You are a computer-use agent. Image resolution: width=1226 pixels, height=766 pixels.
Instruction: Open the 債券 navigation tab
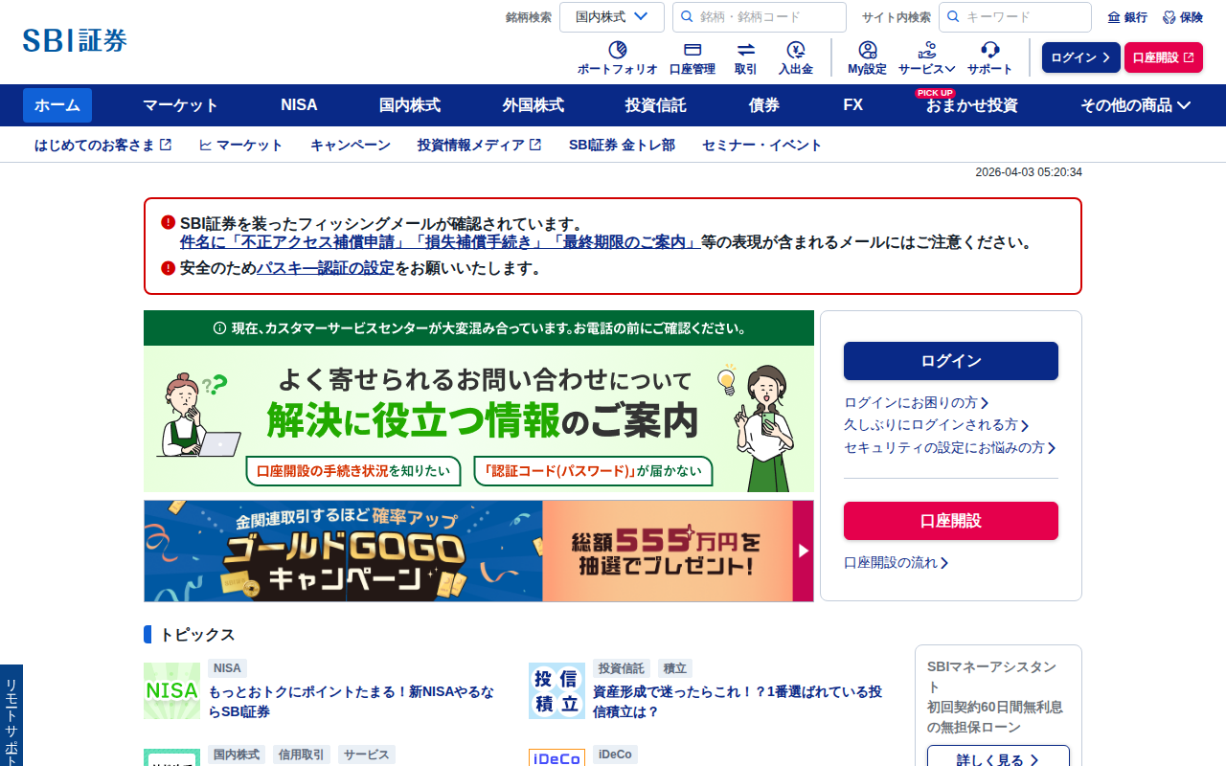click(764, 105)
